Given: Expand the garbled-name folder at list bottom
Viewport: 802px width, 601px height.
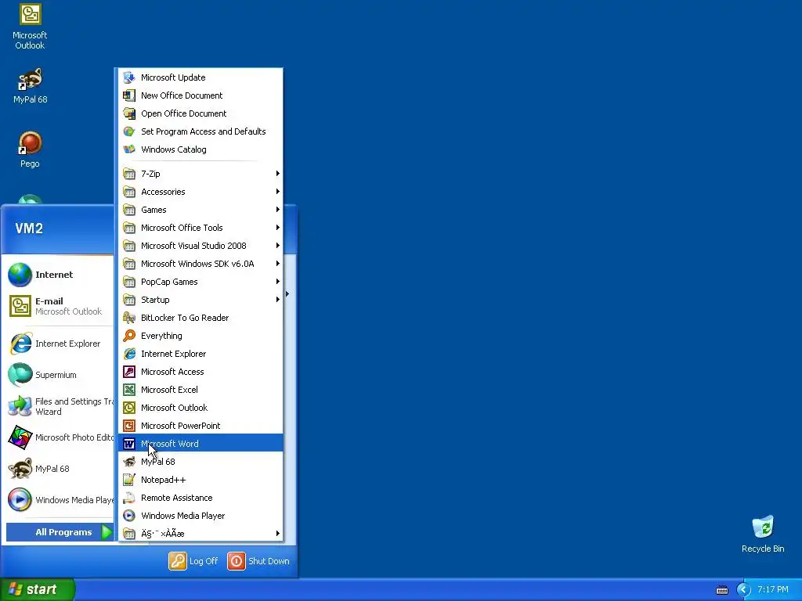Looking at the screenshot, I should (200, 534).
